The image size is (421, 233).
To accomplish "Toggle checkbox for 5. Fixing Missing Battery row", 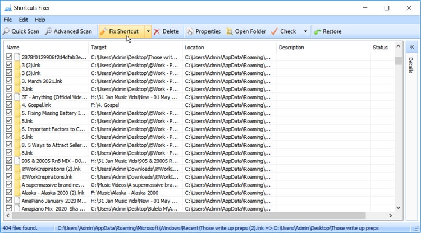I will point(9,113).
